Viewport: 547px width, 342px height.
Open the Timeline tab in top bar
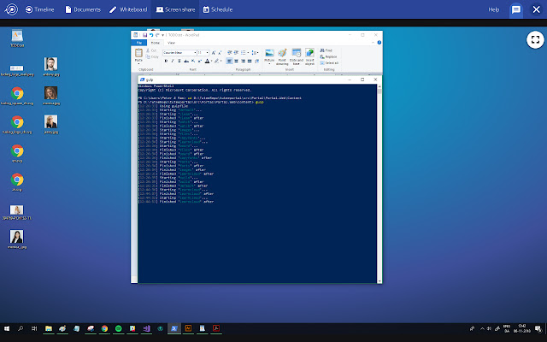coord(40,9)
